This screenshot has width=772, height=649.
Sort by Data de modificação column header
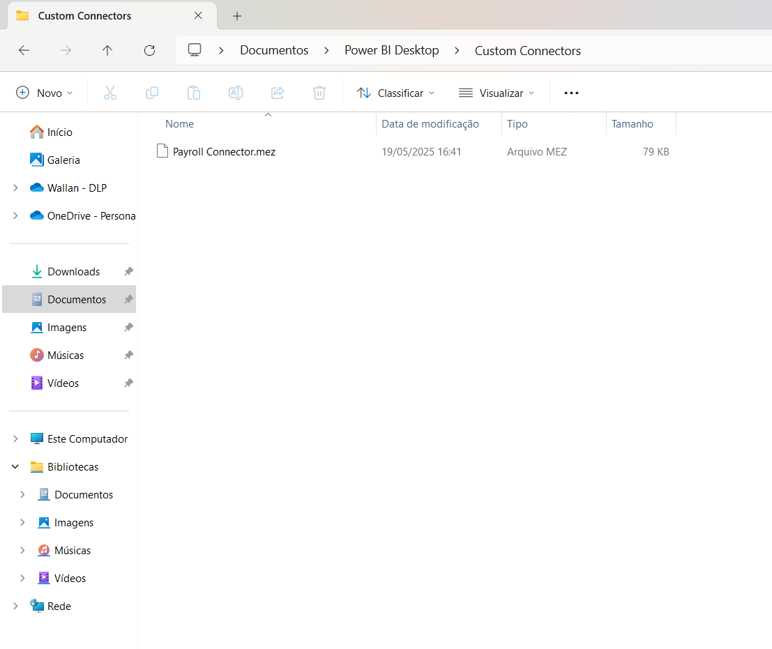tap(430, 124)
